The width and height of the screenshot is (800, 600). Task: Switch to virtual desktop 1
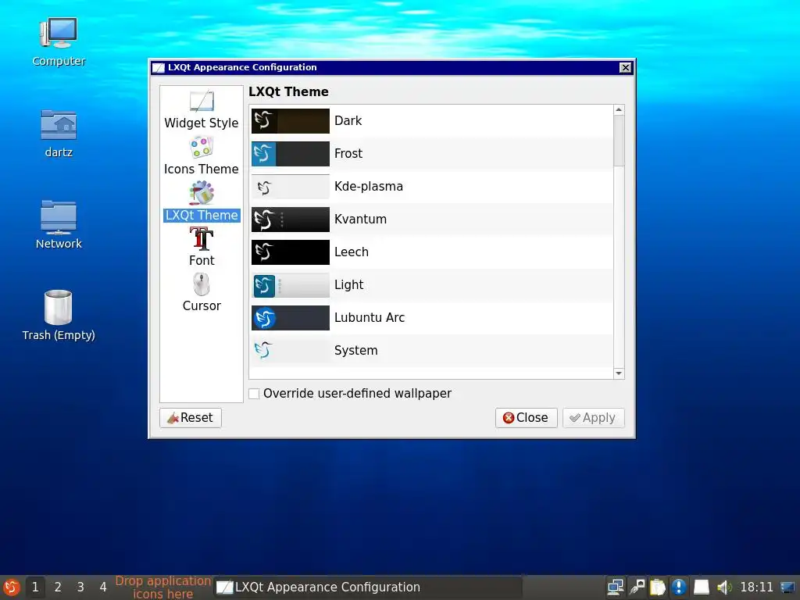click(35, 587)
